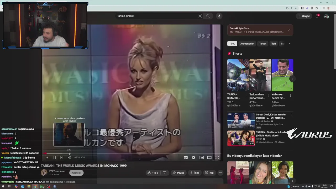
Task: Toggle theater mode on the player
Action: pyautogui.click(x=209, y=157)
